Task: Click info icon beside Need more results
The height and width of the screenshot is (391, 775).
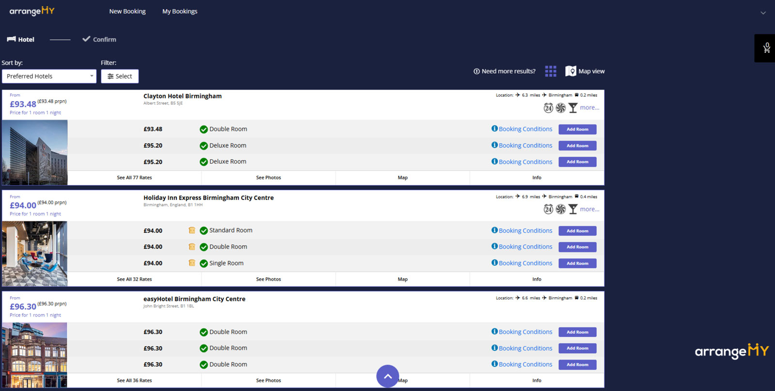Action: tap(477, 71)
